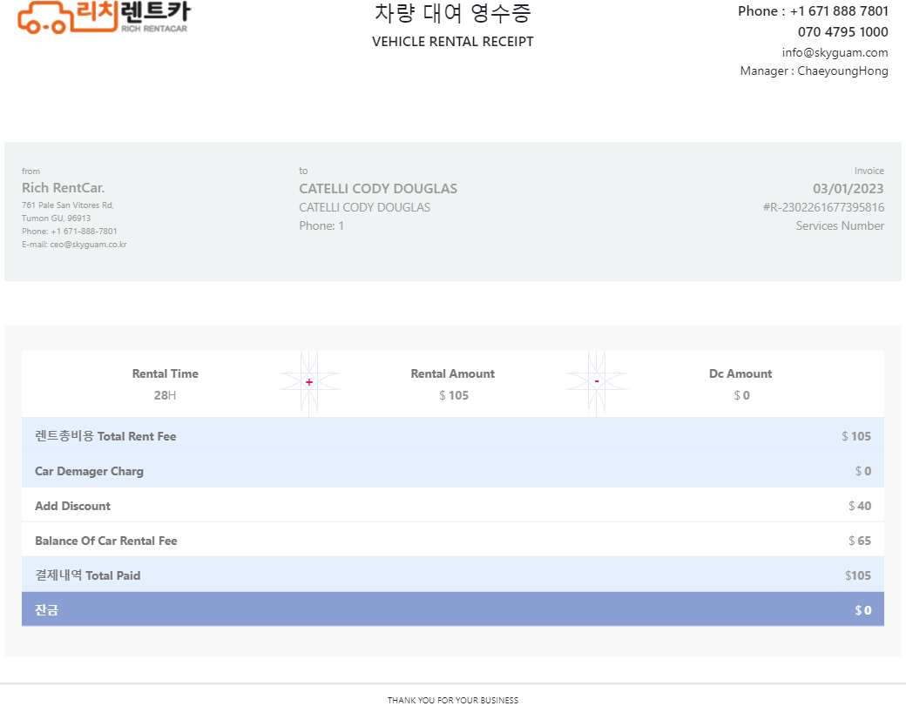Viewport: 906px width, 706px height.
Task: Select the invoice date 03/01/2023
Action: coord(849,189)
